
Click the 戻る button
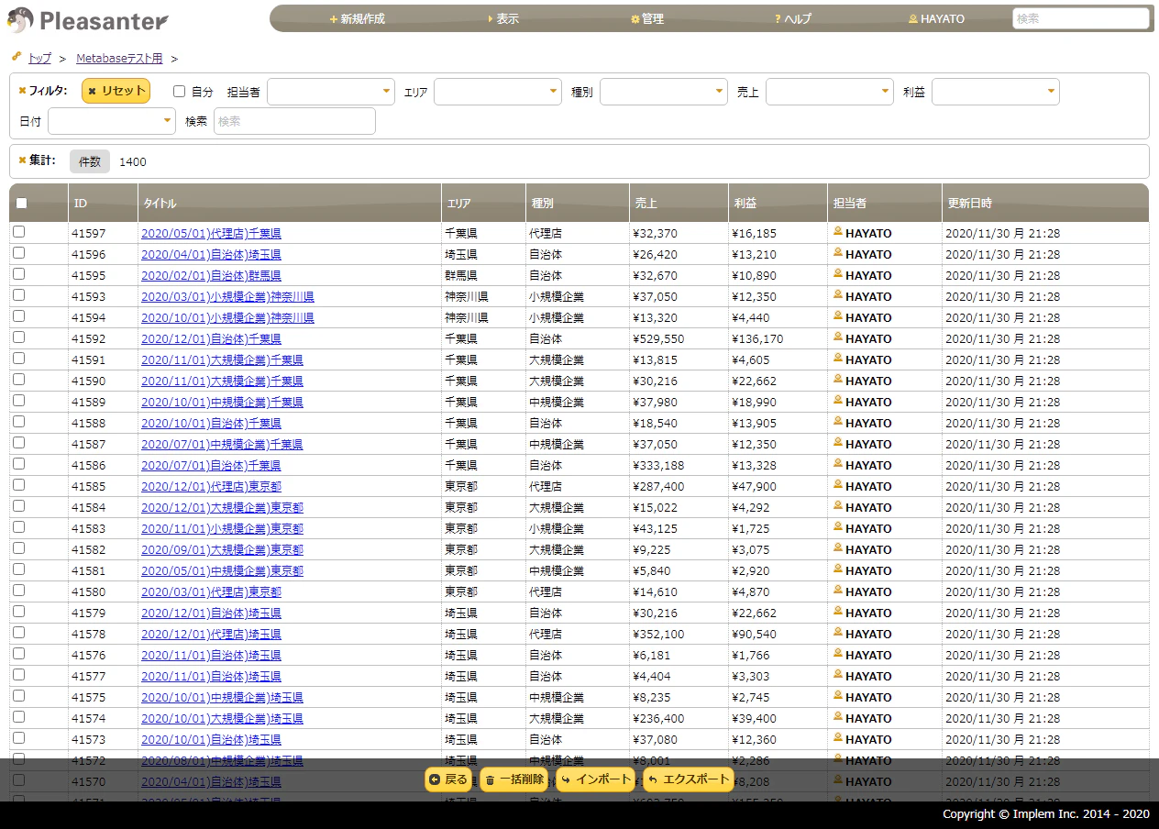click(x=447, y=779)
